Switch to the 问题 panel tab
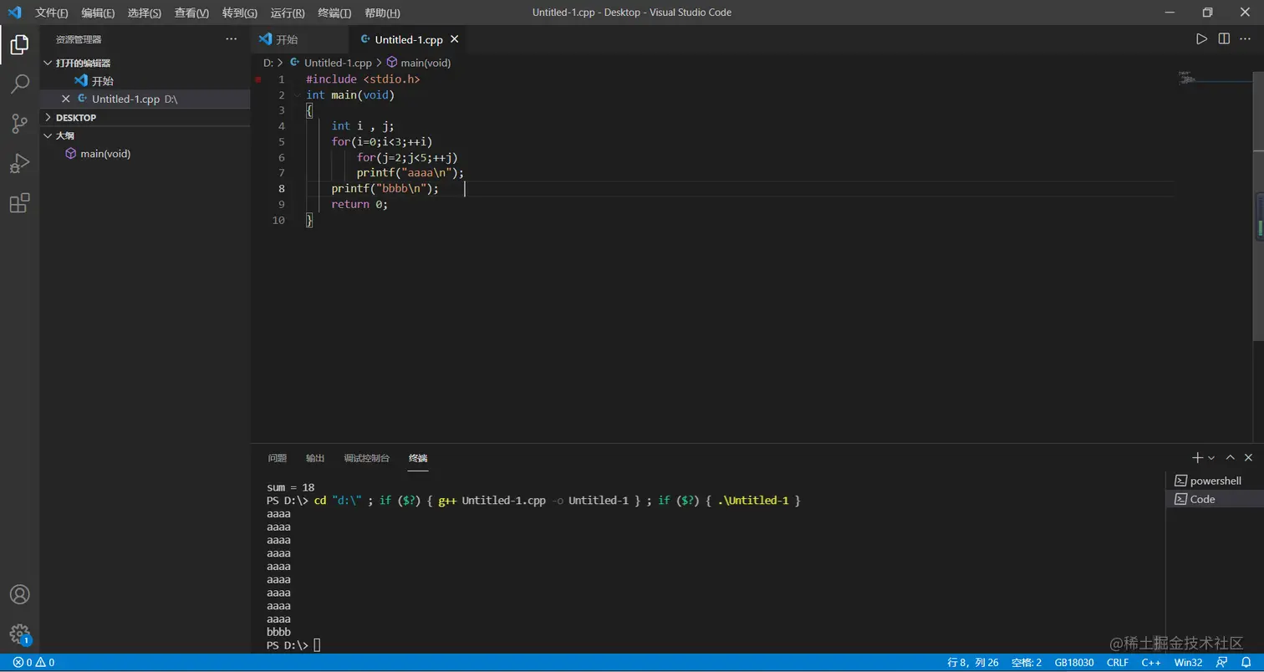This screenshot has width=1264, height=672. coord(278,458)
